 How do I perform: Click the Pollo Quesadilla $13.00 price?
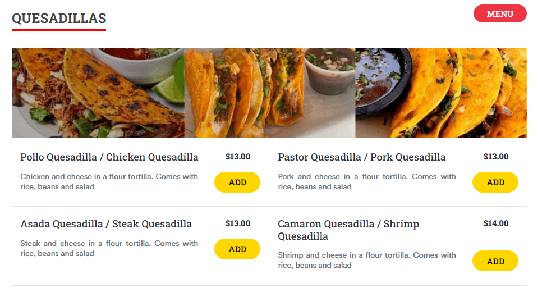point(238,157)
